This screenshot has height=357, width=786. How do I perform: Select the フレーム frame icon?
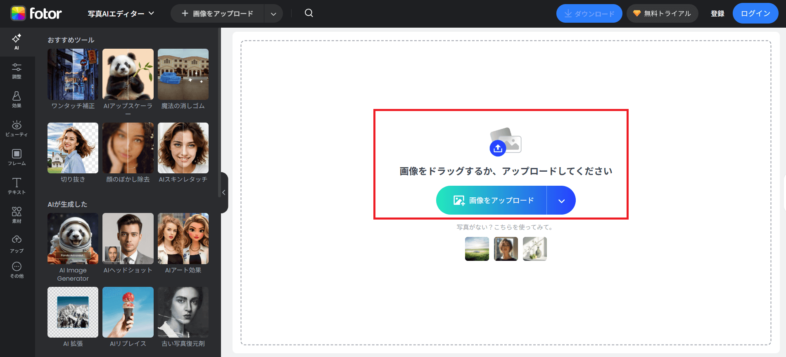point(17,157)
